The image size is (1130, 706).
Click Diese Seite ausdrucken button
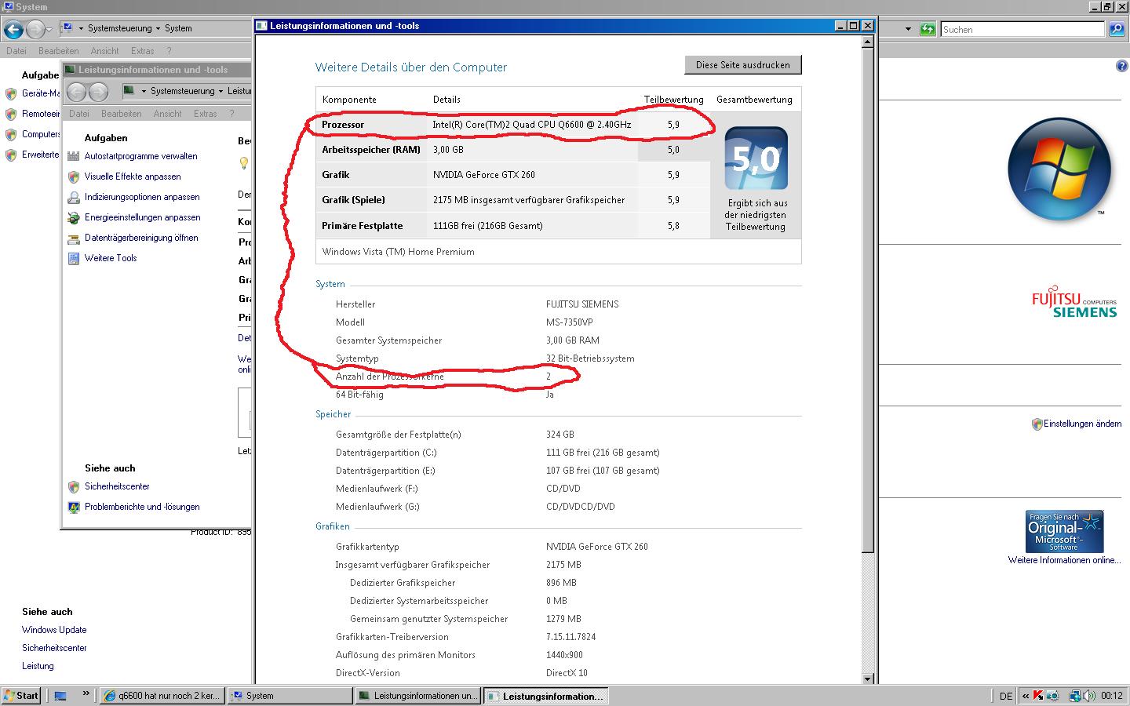click(x=743, y=65)
